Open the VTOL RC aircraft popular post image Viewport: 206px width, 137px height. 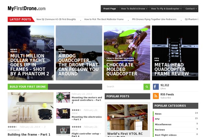127,117
